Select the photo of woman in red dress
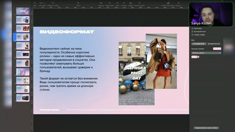 pos(161,61)
